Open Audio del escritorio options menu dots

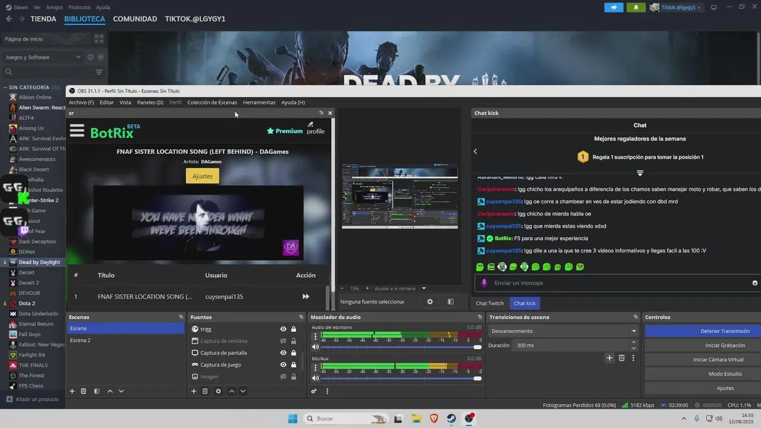[316, 336]
